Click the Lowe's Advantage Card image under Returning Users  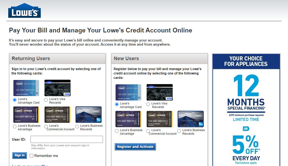point(26,88)
